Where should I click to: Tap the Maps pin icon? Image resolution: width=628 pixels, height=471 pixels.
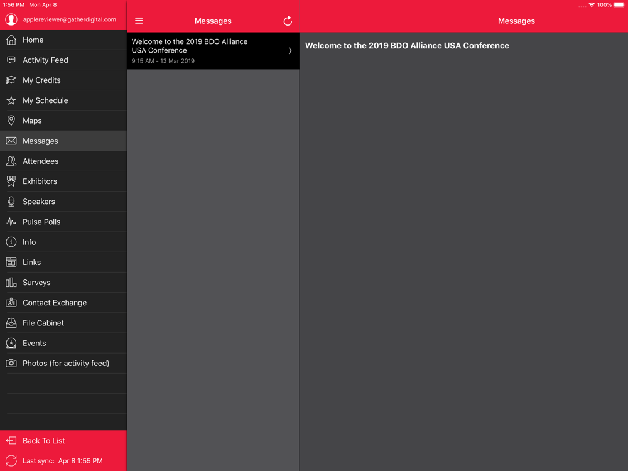[11, 121]
